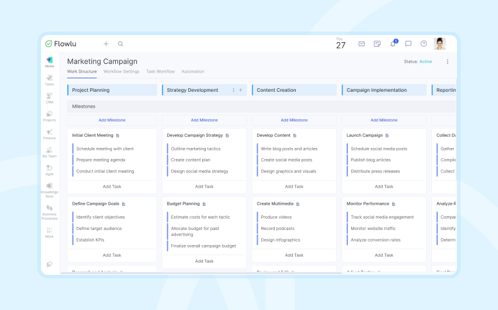Open the note icon beside Budget Planning
Image resolution: width=498 pixels, height=310 pixels.
[x=205, y=204]
